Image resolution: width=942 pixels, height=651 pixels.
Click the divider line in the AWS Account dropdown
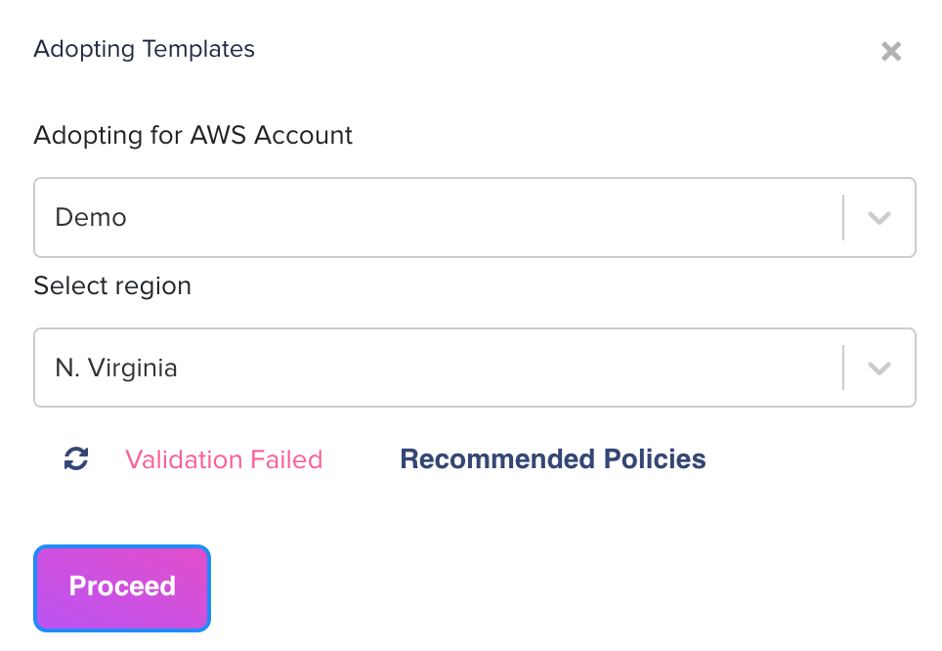tap(842, 217)
